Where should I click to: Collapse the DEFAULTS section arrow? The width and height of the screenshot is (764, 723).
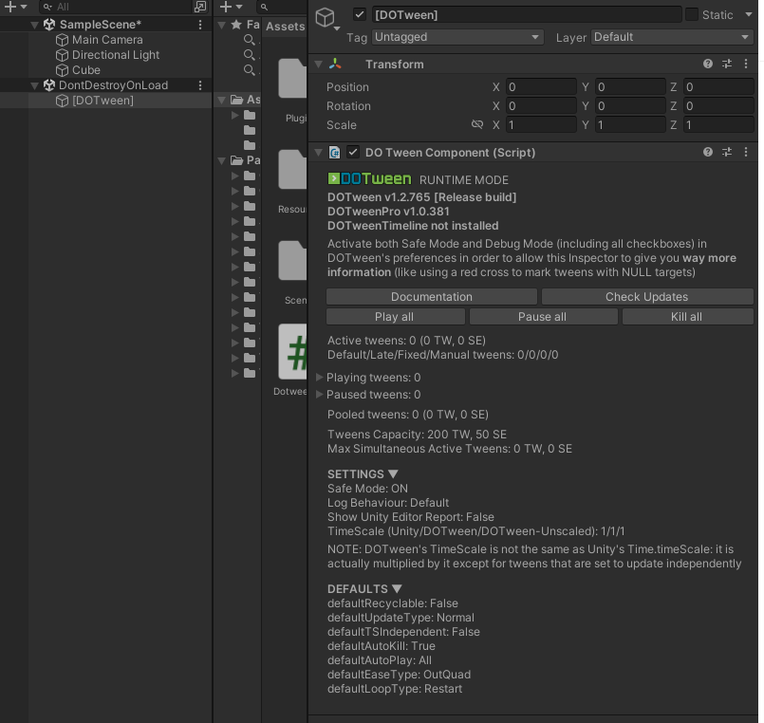coord(397,589)
